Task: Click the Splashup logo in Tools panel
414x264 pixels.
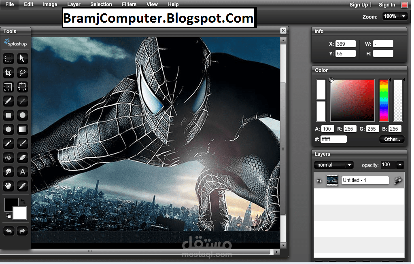Action: click(15, 43)
